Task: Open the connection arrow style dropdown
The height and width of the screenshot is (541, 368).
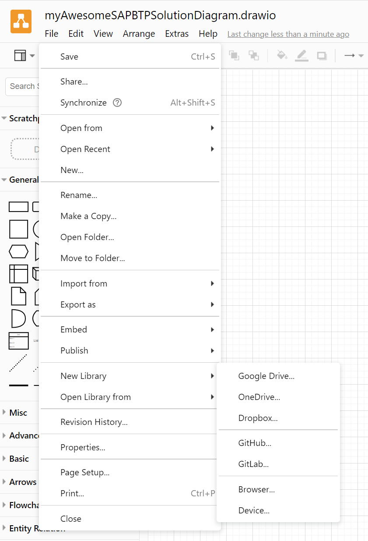Action: pyautogui.click(x=354, y=56)
